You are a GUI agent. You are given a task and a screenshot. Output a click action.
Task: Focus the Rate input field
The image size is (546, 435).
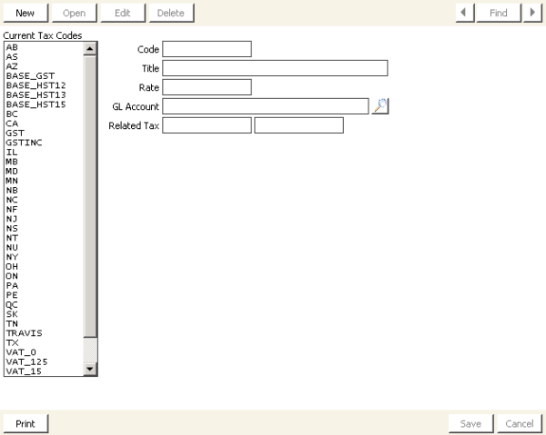(x=207, y=87)
